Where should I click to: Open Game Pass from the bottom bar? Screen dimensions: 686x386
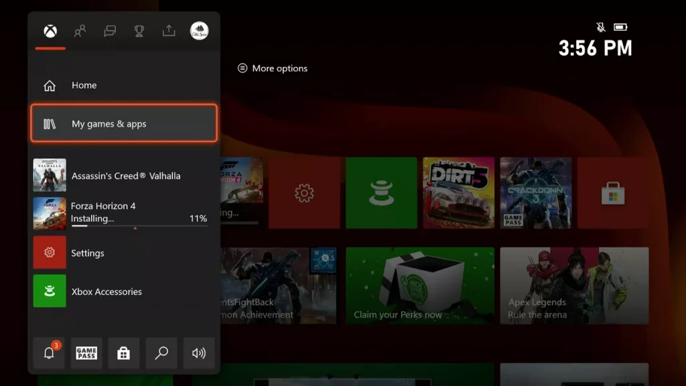click(86, 353)
